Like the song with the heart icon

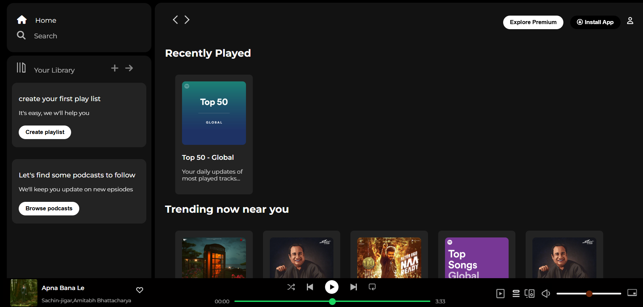pyautogui.click(x=139, y=290)
